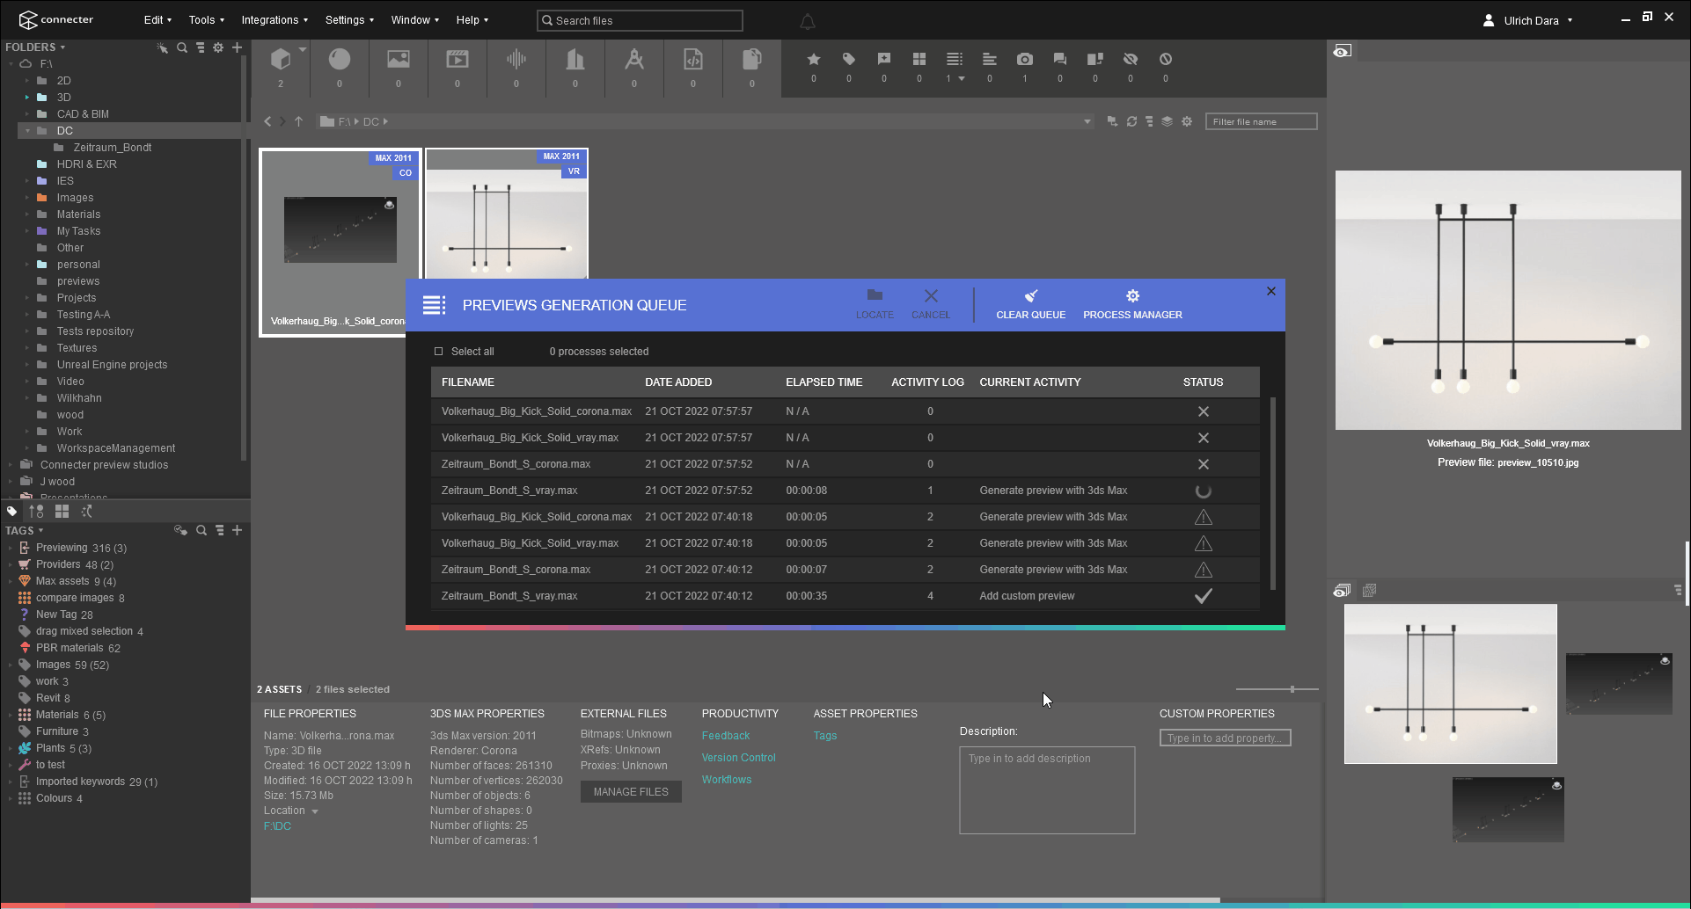Open TAGS panel dropdown arrow

coord(40,530)
